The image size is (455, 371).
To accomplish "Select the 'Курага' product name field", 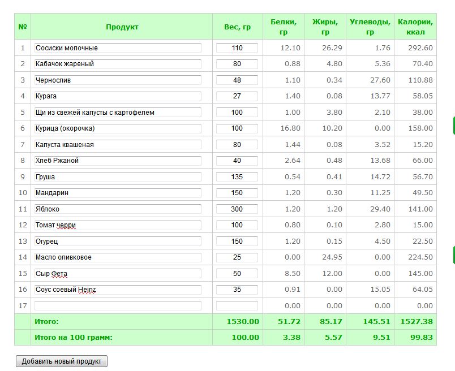I will pyautogui.click(x=118, y=96).
